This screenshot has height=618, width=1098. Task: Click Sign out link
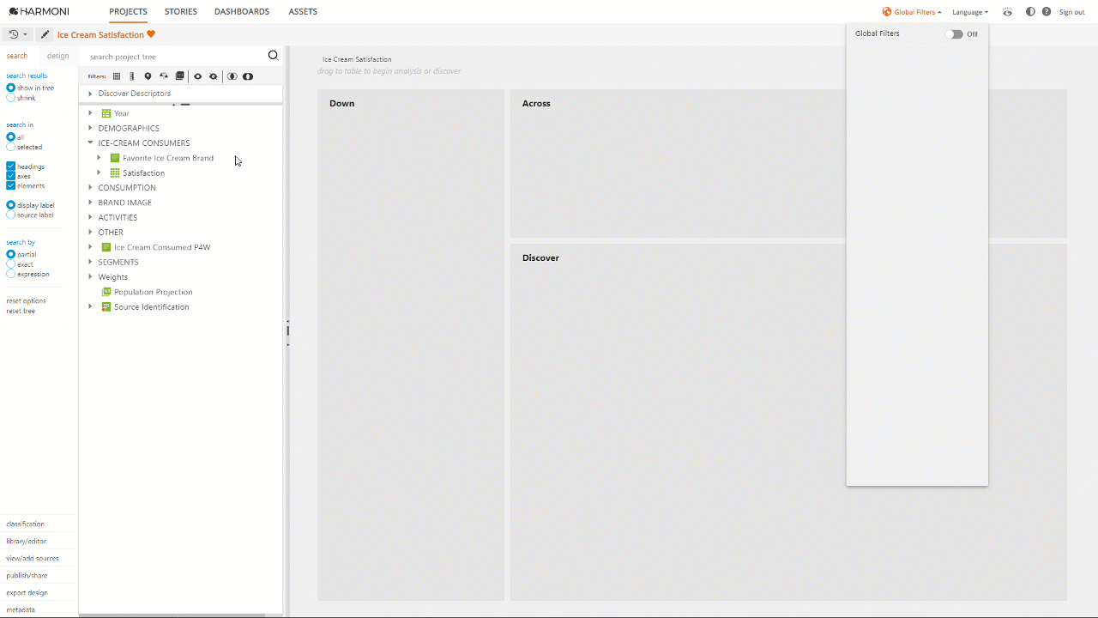(1071, 12)
